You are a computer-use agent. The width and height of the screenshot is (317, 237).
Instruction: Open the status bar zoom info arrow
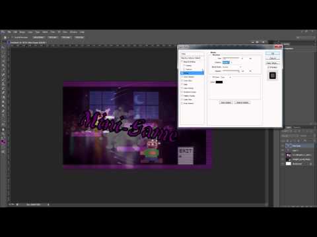pos(48,204)
